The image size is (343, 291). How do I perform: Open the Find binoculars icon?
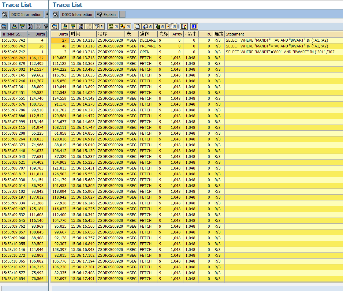point(81,27)
